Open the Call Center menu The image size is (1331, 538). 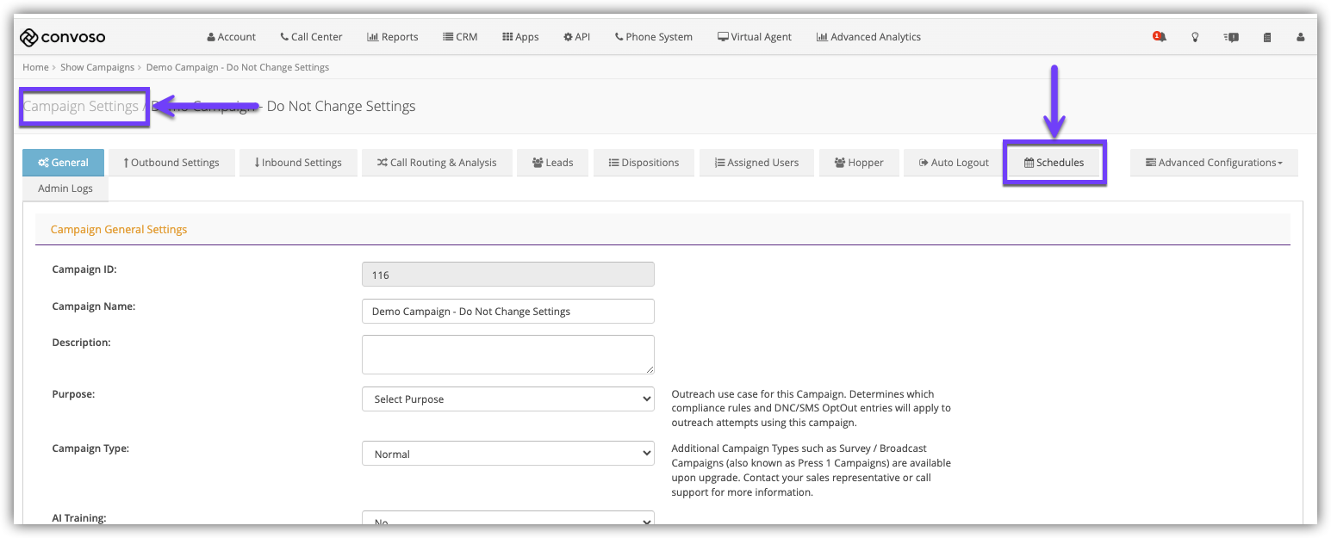(311, 37)
